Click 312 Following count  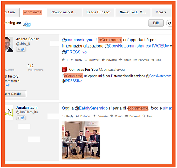[x=35, y=68]
